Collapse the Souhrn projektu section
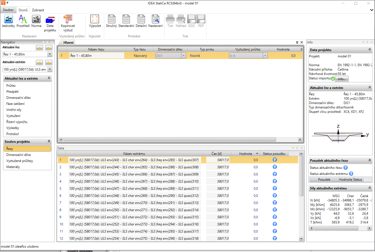 click(49, 141)
